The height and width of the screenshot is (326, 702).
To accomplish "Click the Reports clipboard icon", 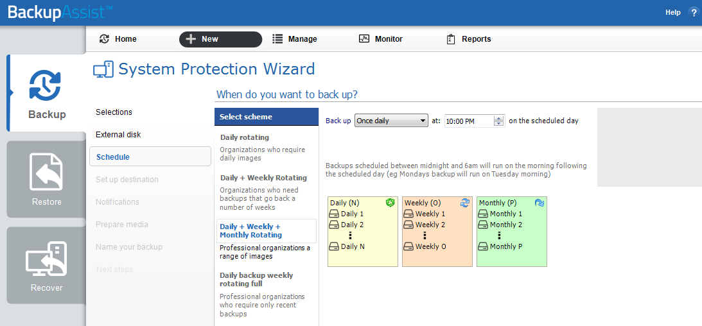I will 451,39.
